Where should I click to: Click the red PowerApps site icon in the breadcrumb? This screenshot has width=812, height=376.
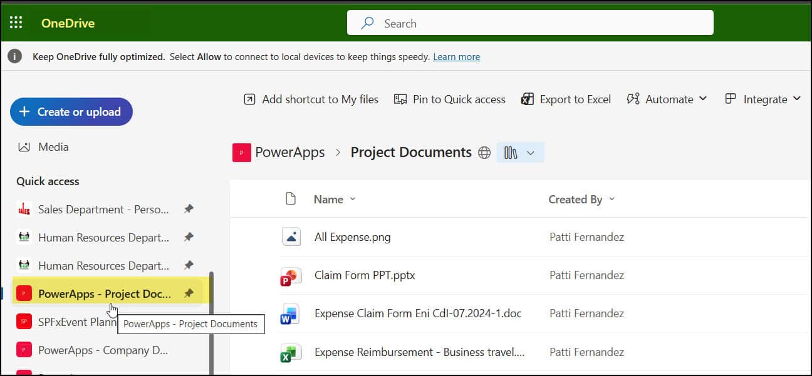242,152
